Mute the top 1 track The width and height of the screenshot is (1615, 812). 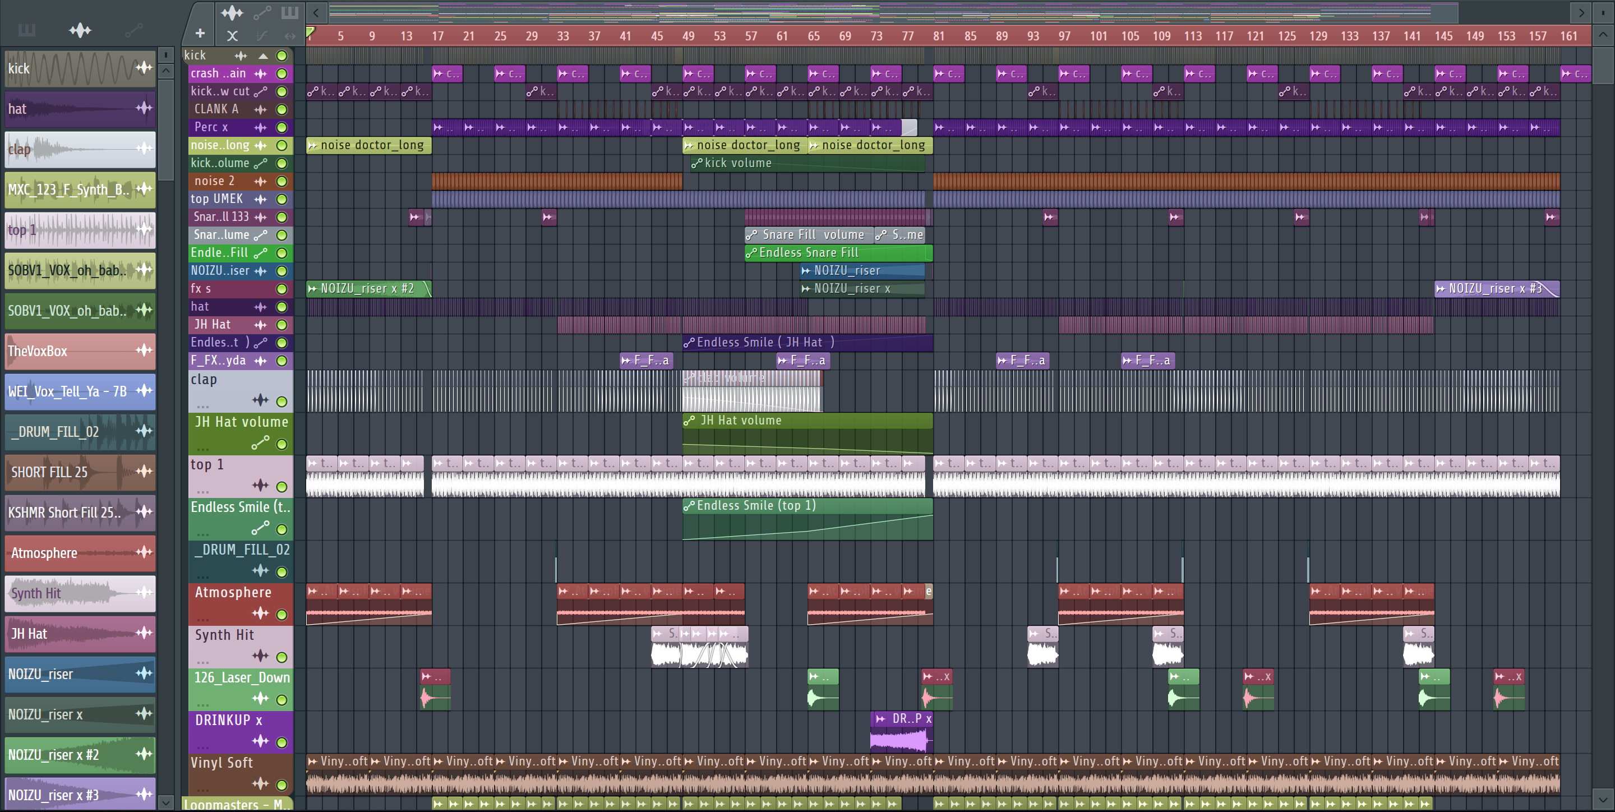click(282, 487)
